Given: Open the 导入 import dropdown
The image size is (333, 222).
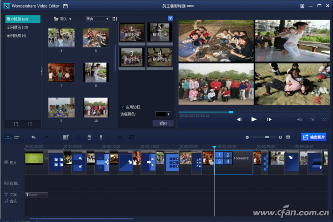Looking at the screenshot, I should point(63,19).
